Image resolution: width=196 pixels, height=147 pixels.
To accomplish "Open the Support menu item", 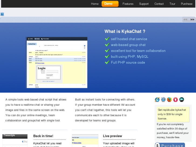I will [144, 4].
